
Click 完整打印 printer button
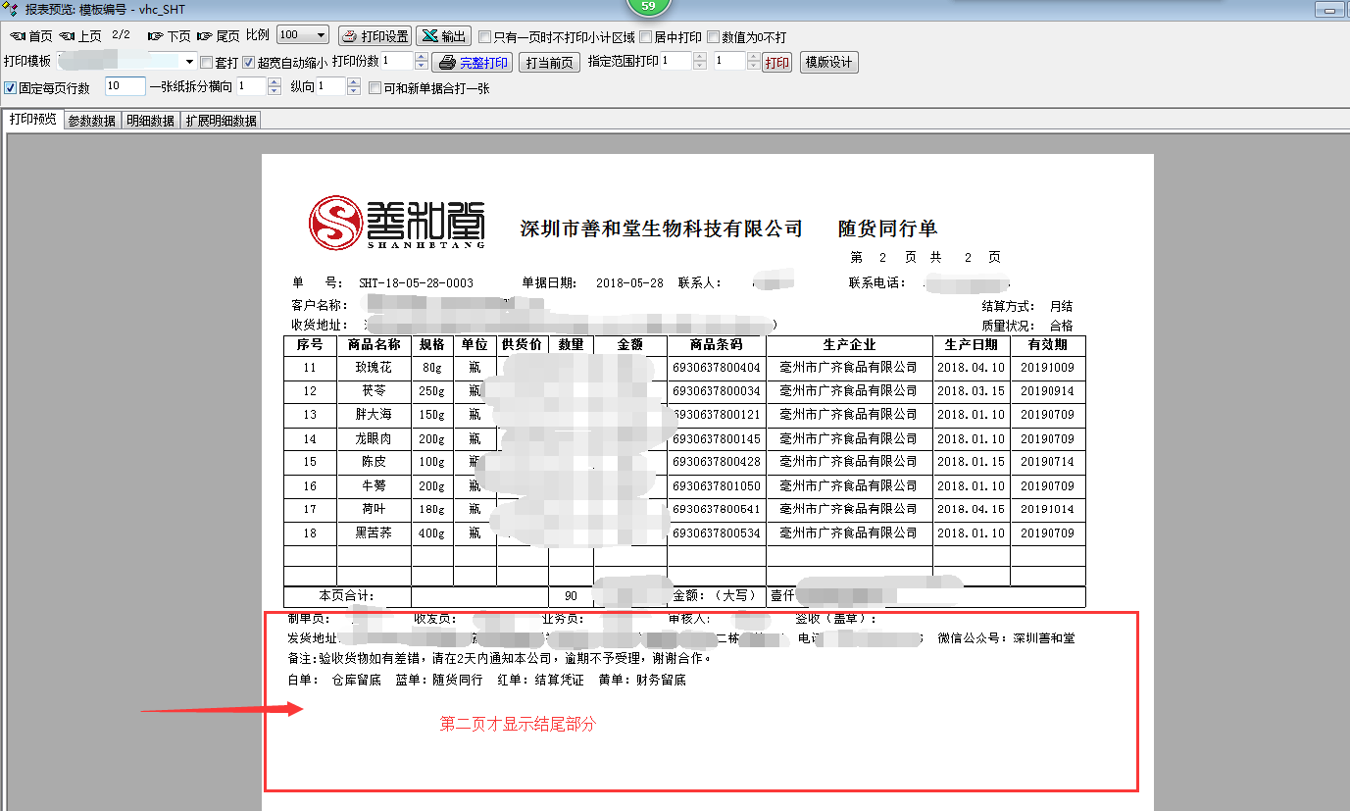coord(473,63)
